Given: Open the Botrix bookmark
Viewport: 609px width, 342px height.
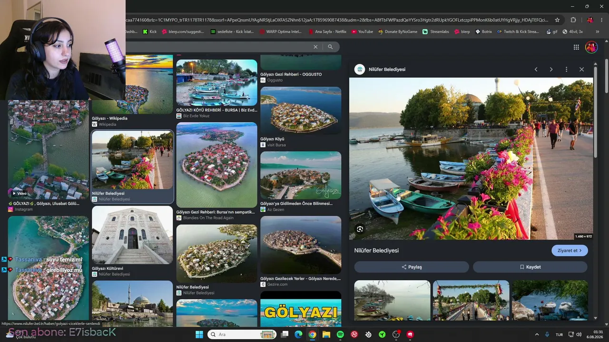Looking at the screenshot, I should [483, 32].
